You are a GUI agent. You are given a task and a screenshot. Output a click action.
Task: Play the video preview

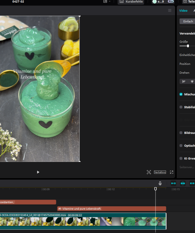[x=38, y=172]
